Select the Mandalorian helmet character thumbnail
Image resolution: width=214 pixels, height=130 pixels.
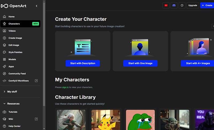205,120
